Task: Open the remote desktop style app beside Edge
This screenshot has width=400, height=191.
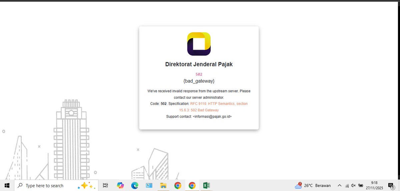Action: (x=149, y=185)
